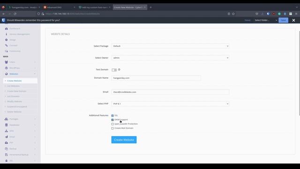Click the green round extension icon
Screen dimensions: 300x169
point(279,14)
